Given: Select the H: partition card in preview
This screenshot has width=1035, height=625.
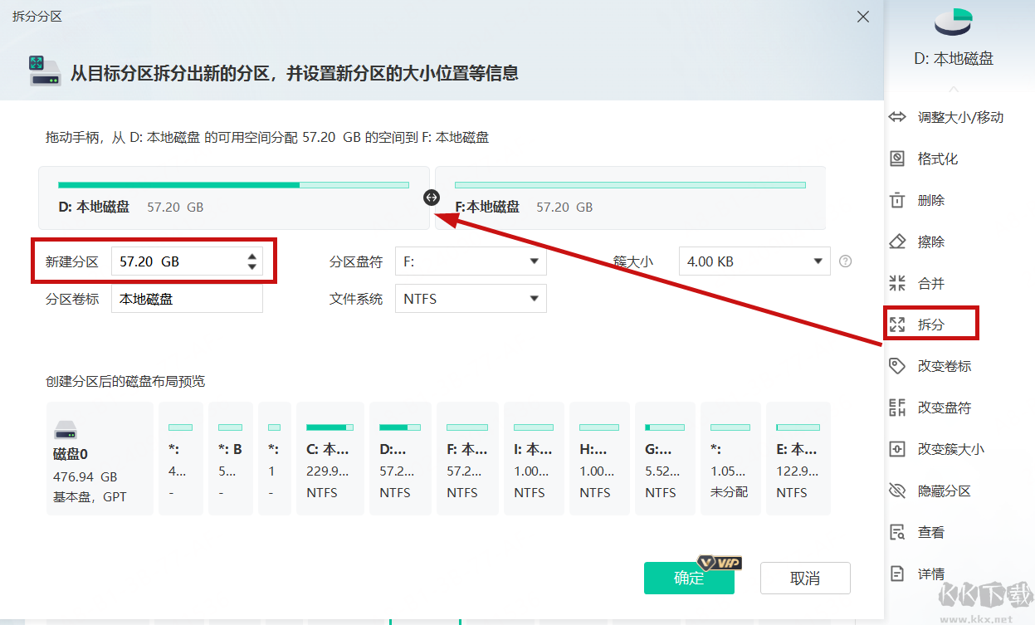Looking at the screenshot, I should click(599, 458).
